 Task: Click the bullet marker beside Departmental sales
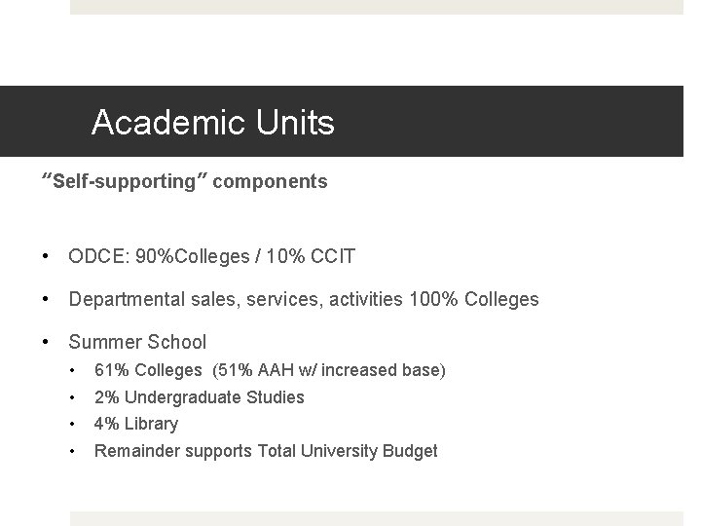click(45, 299)
